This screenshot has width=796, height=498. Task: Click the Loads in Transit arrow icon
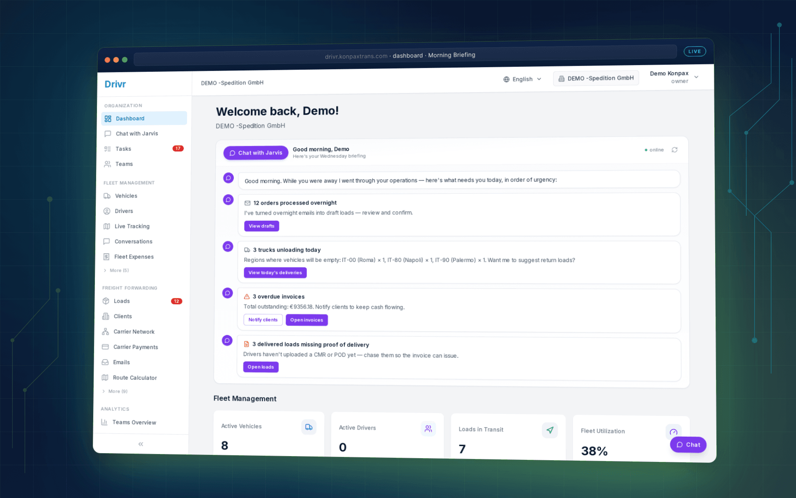(x=550, y=430)
